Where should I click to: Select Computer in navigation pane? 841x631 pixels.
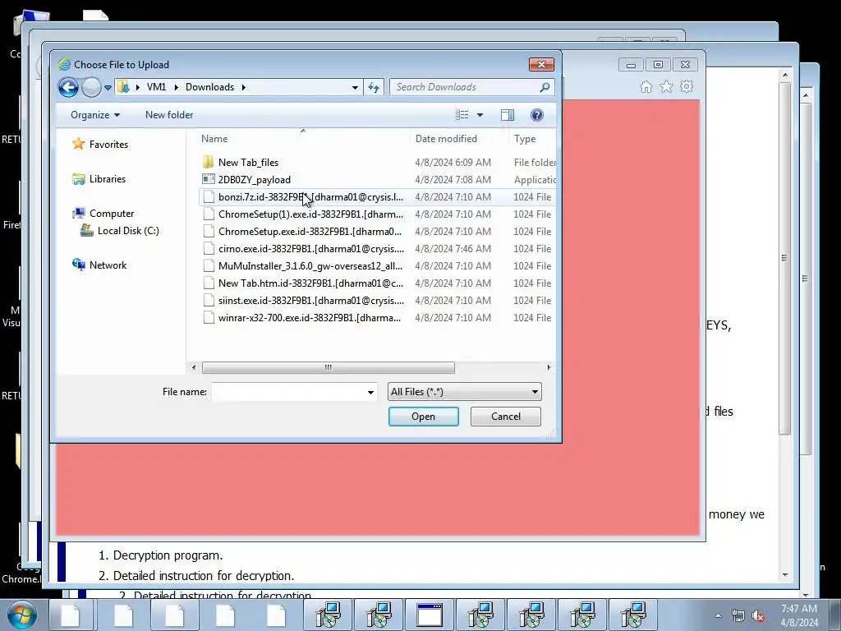click(112, 214)
